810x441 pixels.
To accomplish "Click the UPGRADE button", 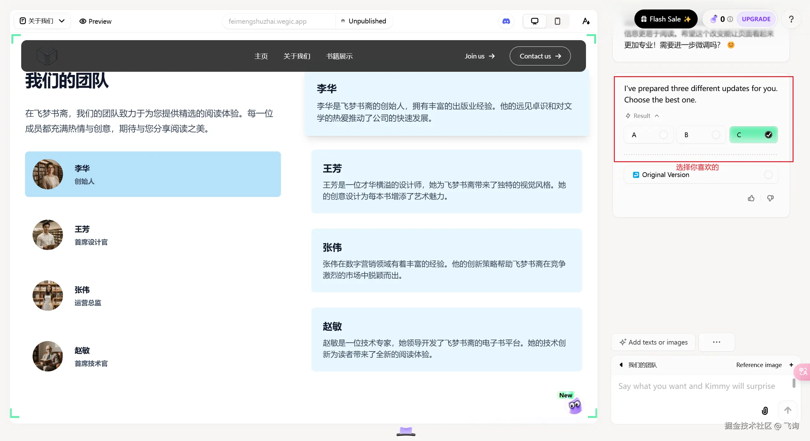I will click(x=756, y=19).
